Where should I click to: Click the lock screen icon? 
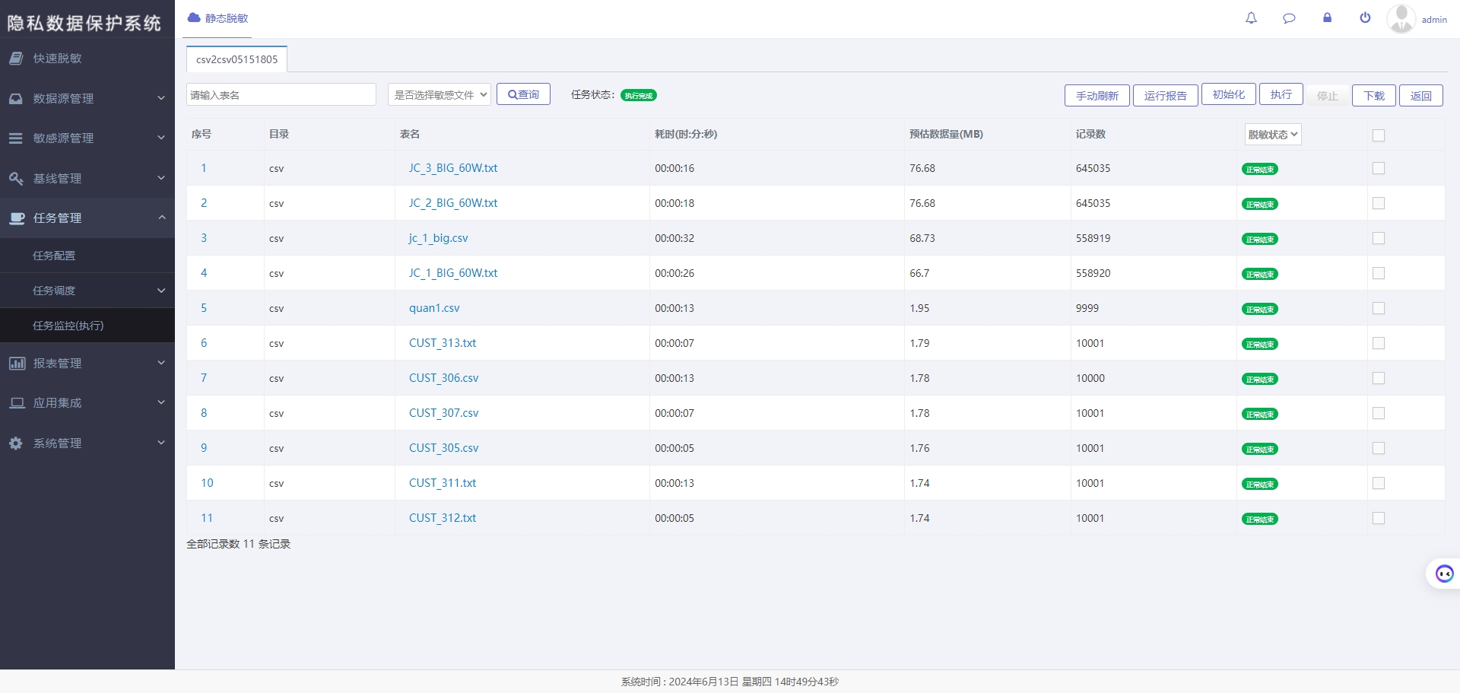tap(1327, 17)
